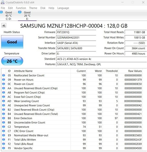Viewport: 147px width, 152px height.
Task: Click the Current column header
Action: tap(79, 71)
